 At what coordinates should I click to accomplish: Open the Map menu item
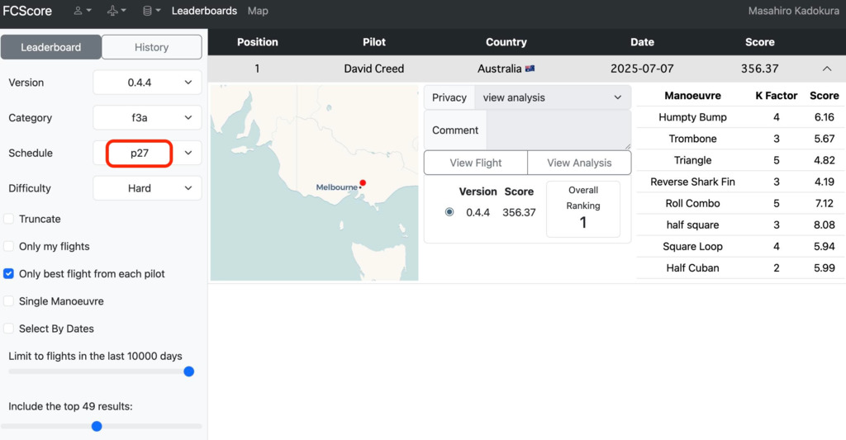click(258, 11)
